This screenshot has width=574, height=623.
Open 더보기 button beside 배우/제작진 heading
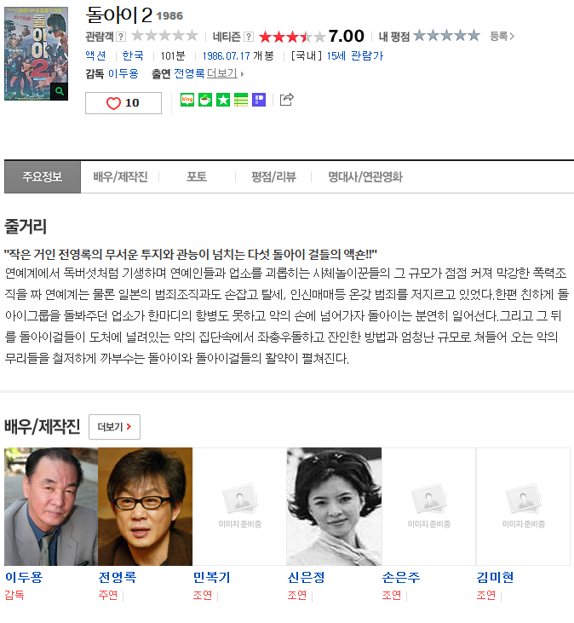coord(114,427)
